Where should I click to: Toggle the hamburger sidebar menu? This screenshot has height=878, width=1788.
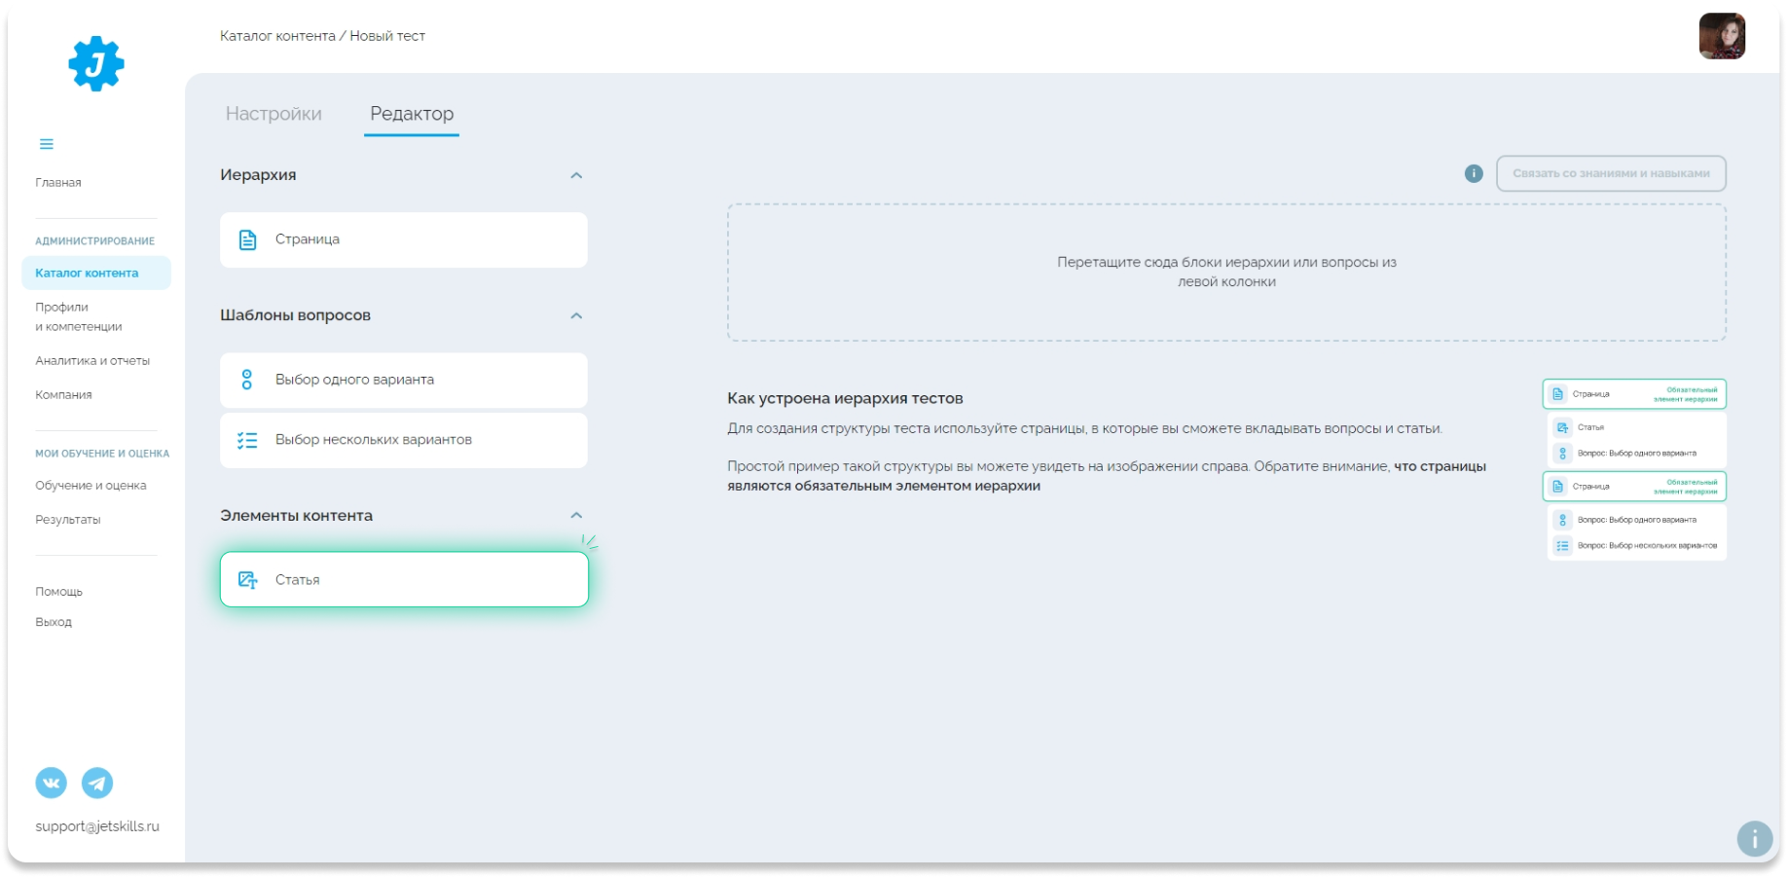pyautogui.click(x=46, y=144)
